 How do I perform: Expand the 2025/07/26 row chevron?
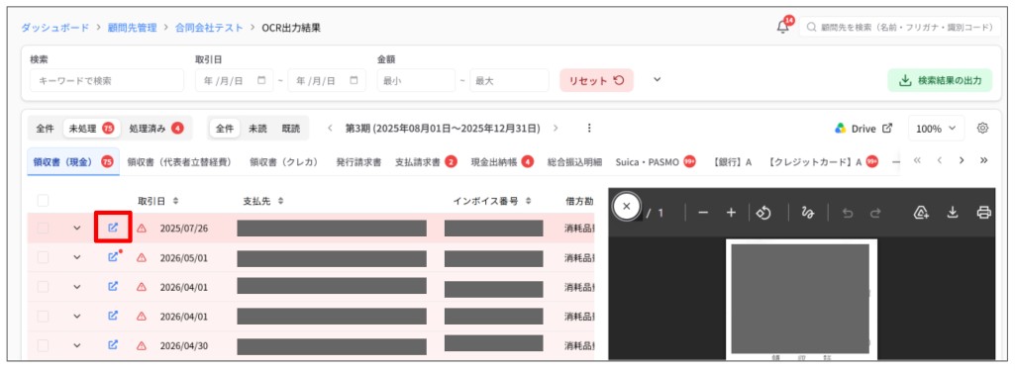point(77,228)
